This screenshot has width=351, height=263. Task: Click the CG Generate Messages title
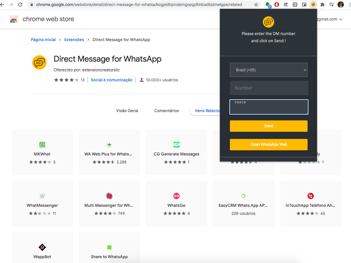(x=177, y=154)
